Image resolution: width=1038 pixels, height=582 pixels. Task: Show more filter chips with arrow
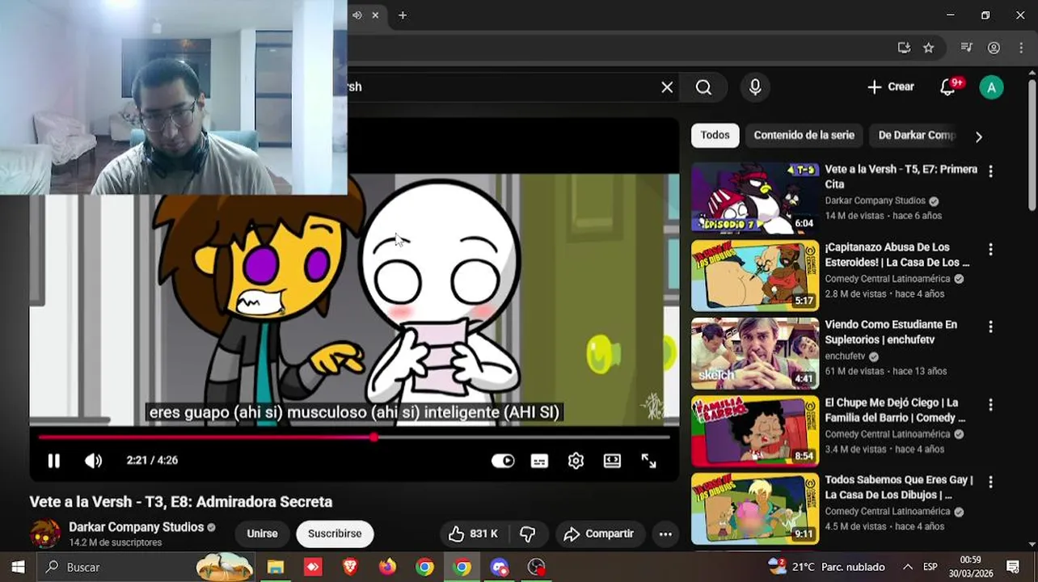(978, 137)
